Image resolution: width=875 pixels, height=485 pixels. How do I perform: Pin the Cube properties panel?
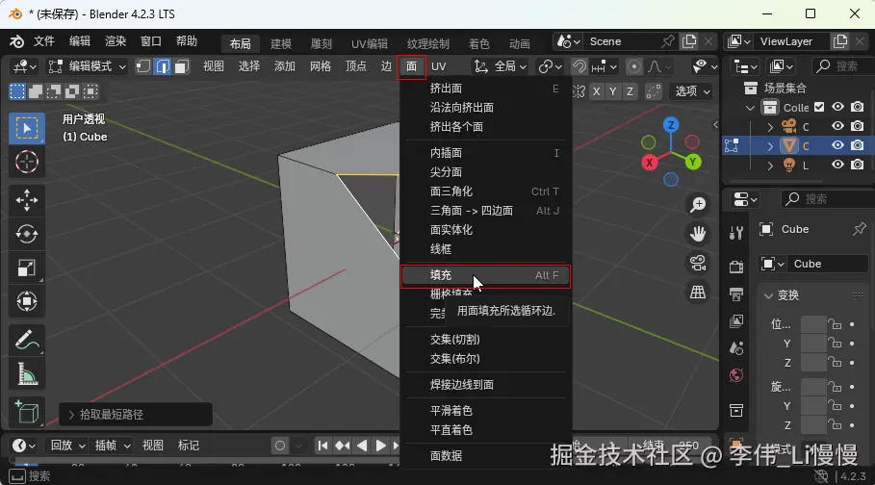860,229
